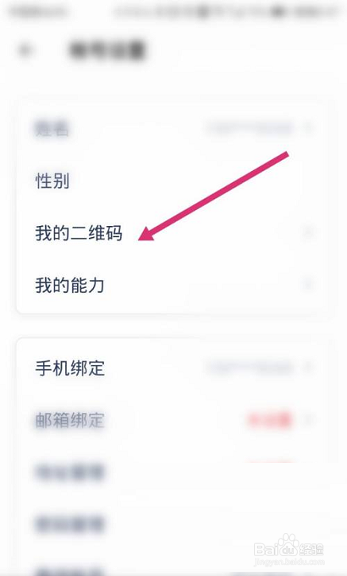This screenshot has width=347, height=576.
Task: Tap the chevron on 手机绑定 row
Action: click(x=309, y=368)
